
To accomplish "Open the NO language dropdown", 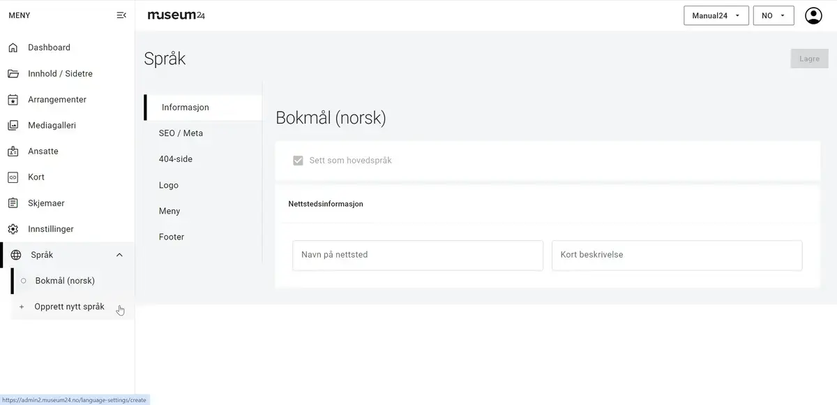I will point(774,15).
